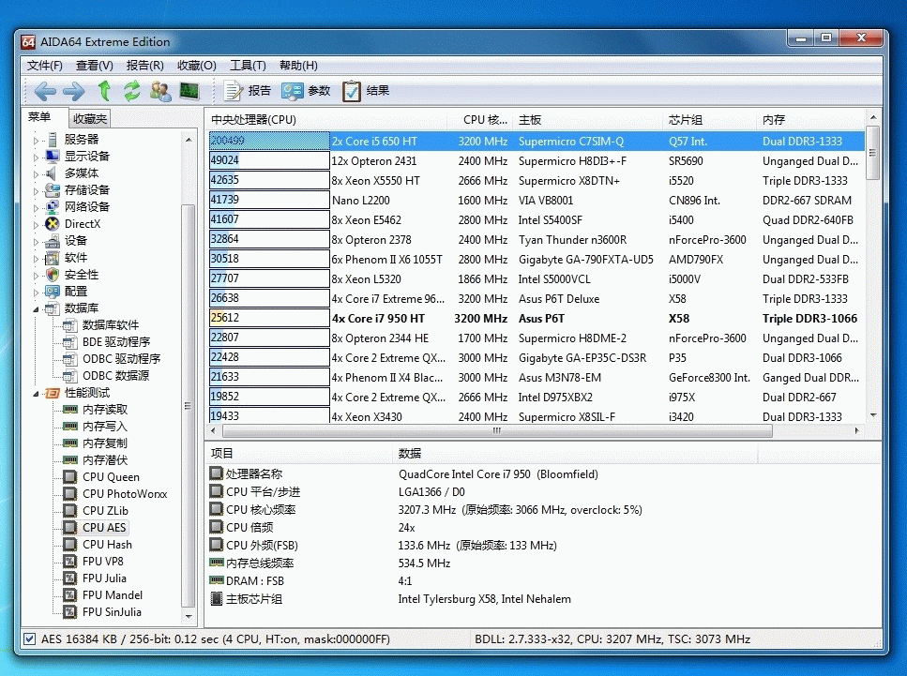Click the 报告 report button
The height and width of the screenshot is (676, 907).
pyautogui.click(x=248, y=91)
